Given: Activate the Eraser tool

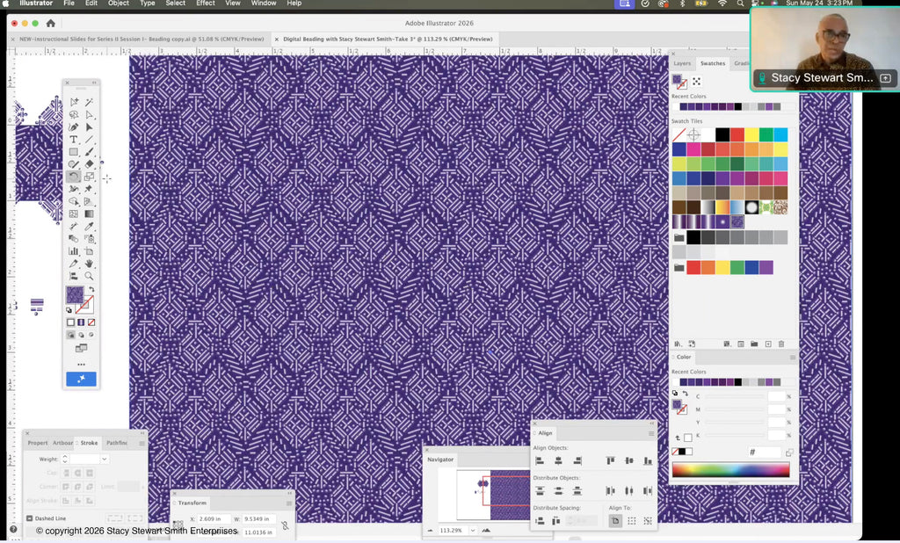Looking at the screenshot, I should [x=89, y=164].
